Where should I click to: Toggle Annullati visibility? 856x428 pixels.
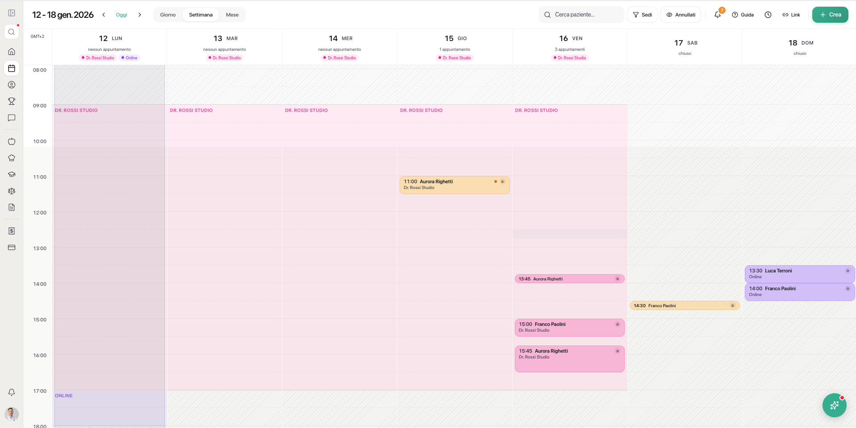point(681,15)
